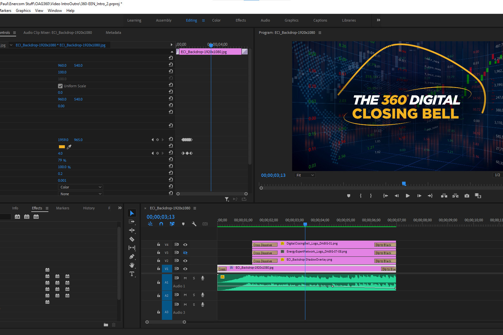Click the timeline playhead on ruler
Image resolution: width=503 pixels, height=335 pixels.
click(305, 224)
